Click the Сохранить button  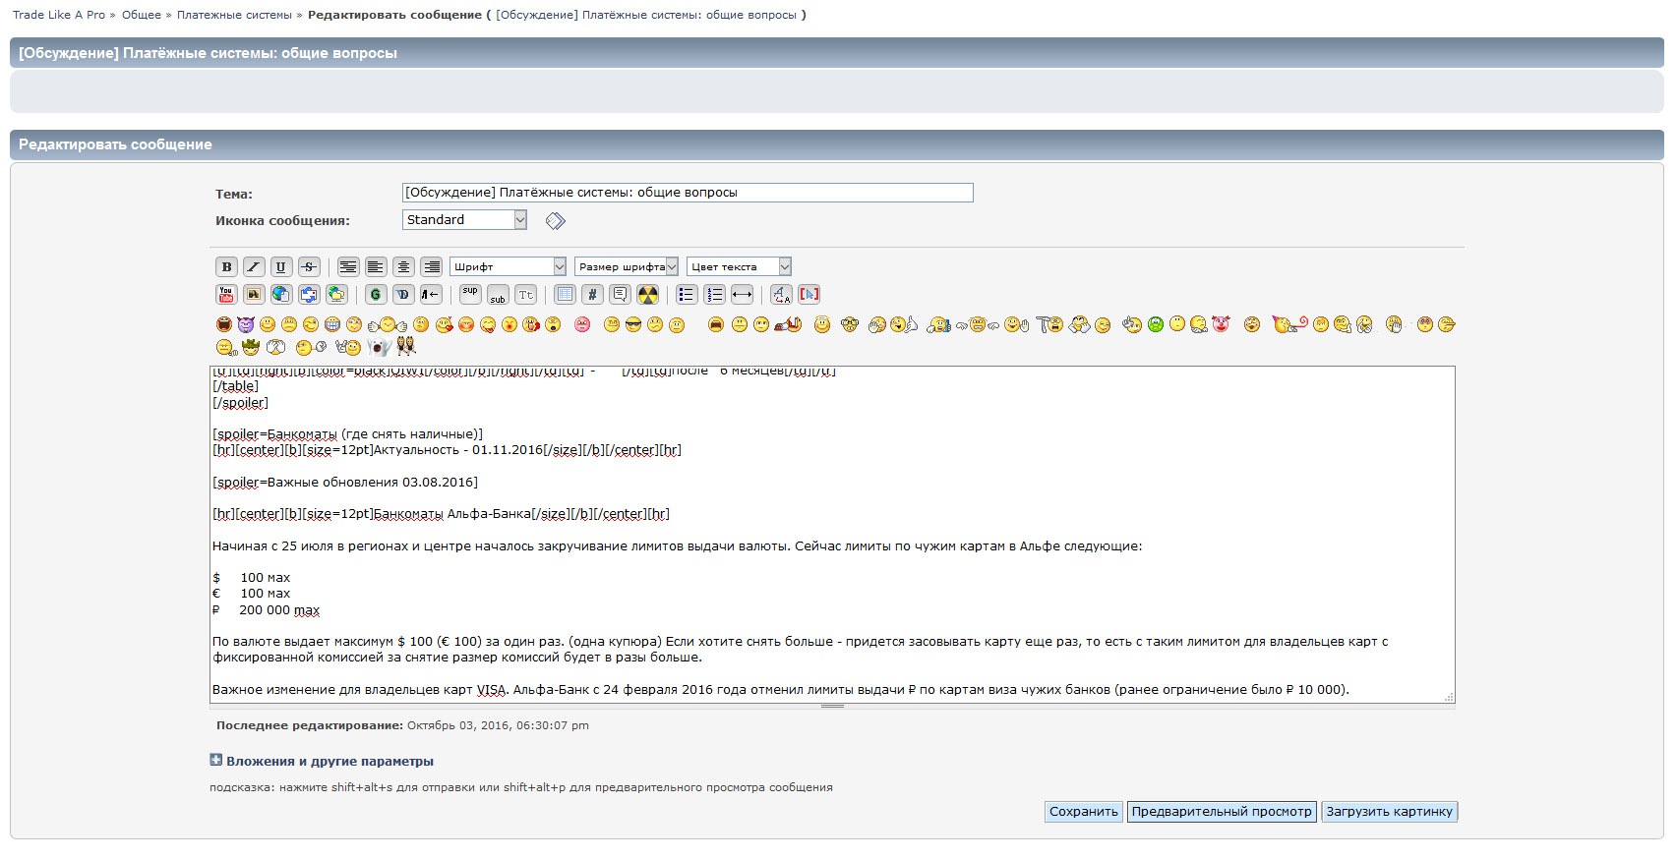pyautogui.click(x=1083, y=812)
